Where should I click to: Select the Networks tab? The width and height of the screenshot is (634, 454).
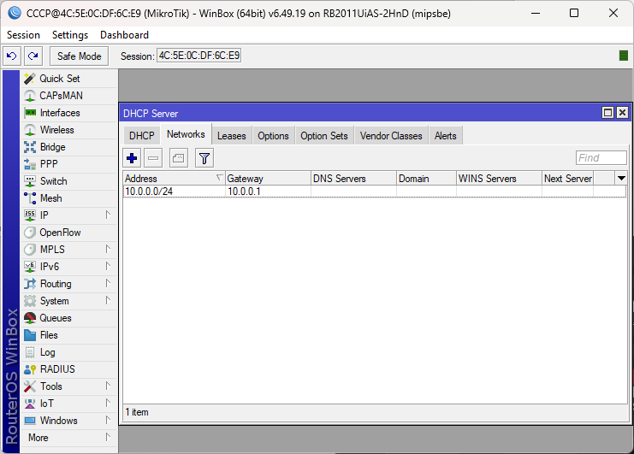(x=186, y=134)
